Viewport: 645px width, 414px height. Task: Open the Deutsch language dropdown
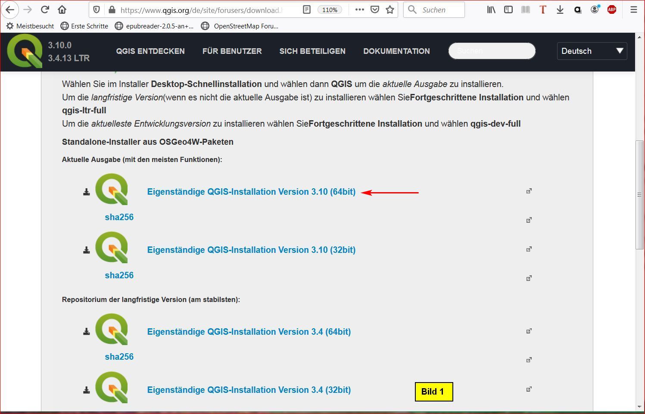point(592,51)
